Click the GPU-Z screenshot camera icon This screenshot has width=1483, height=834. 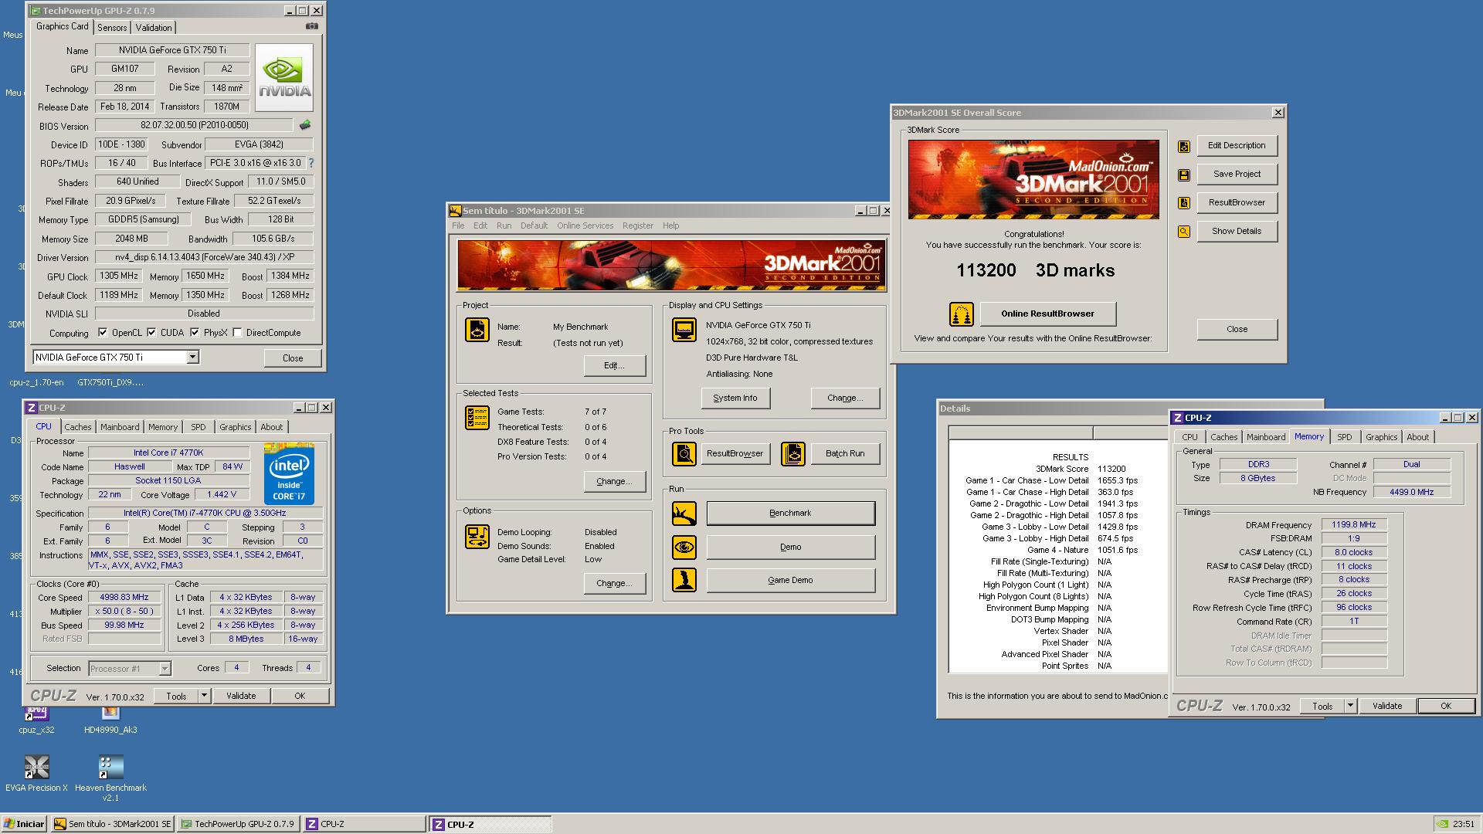coord(311,26)
